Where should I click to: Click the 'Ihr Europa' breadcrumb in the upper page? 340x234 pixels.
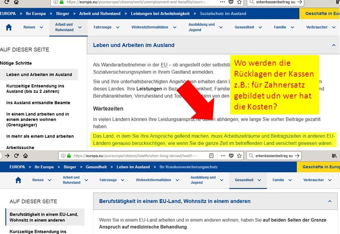36,14
